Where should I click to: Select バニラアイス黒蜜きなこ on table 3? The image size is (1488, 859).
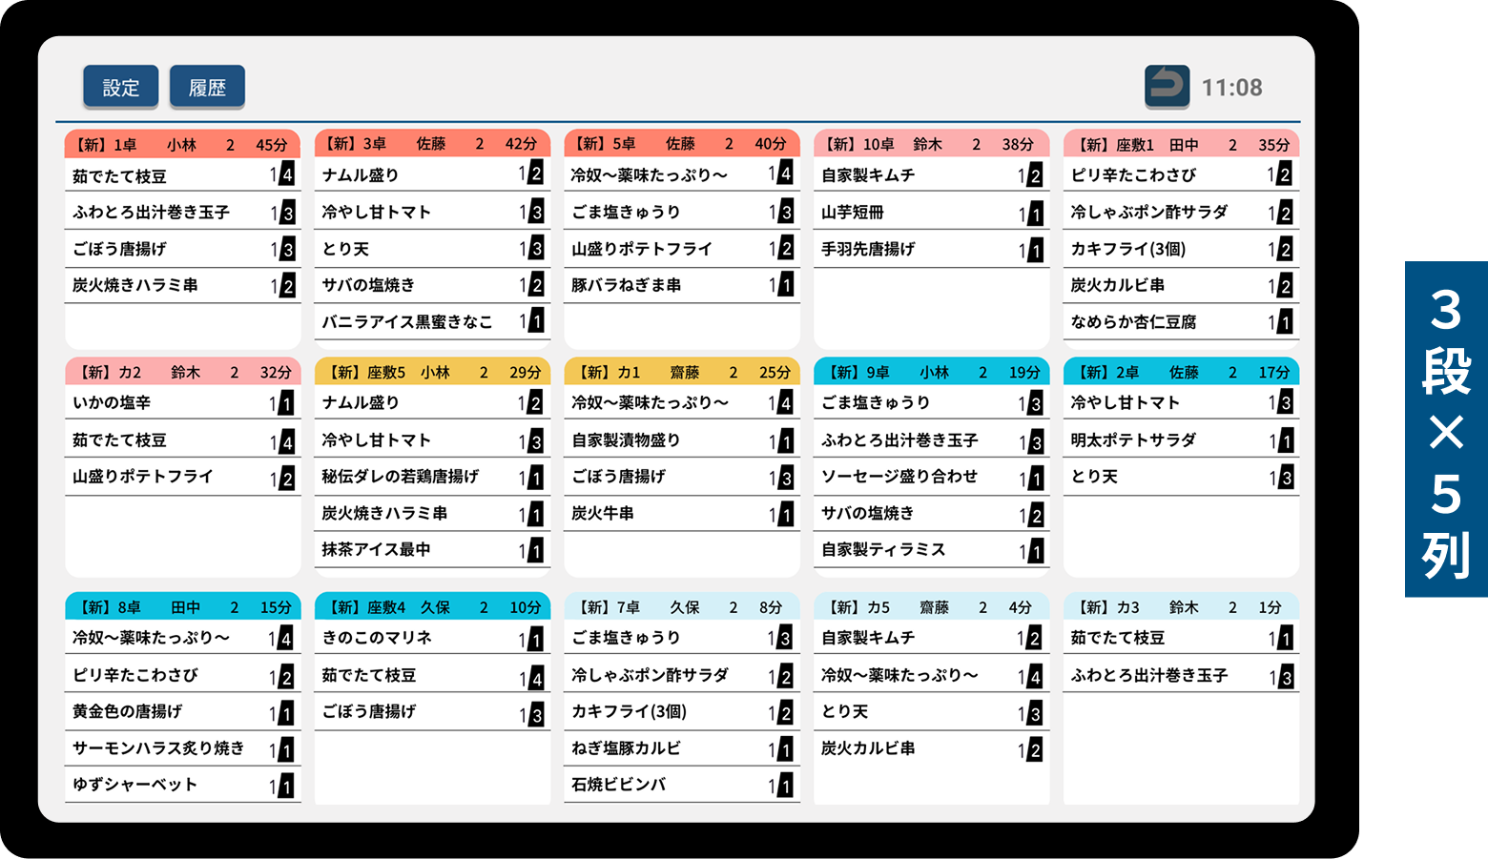pos(405,321)
